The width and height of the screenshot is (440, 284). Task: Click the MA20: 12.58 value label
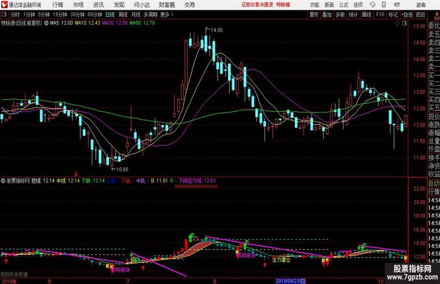[x=115, y=23]
